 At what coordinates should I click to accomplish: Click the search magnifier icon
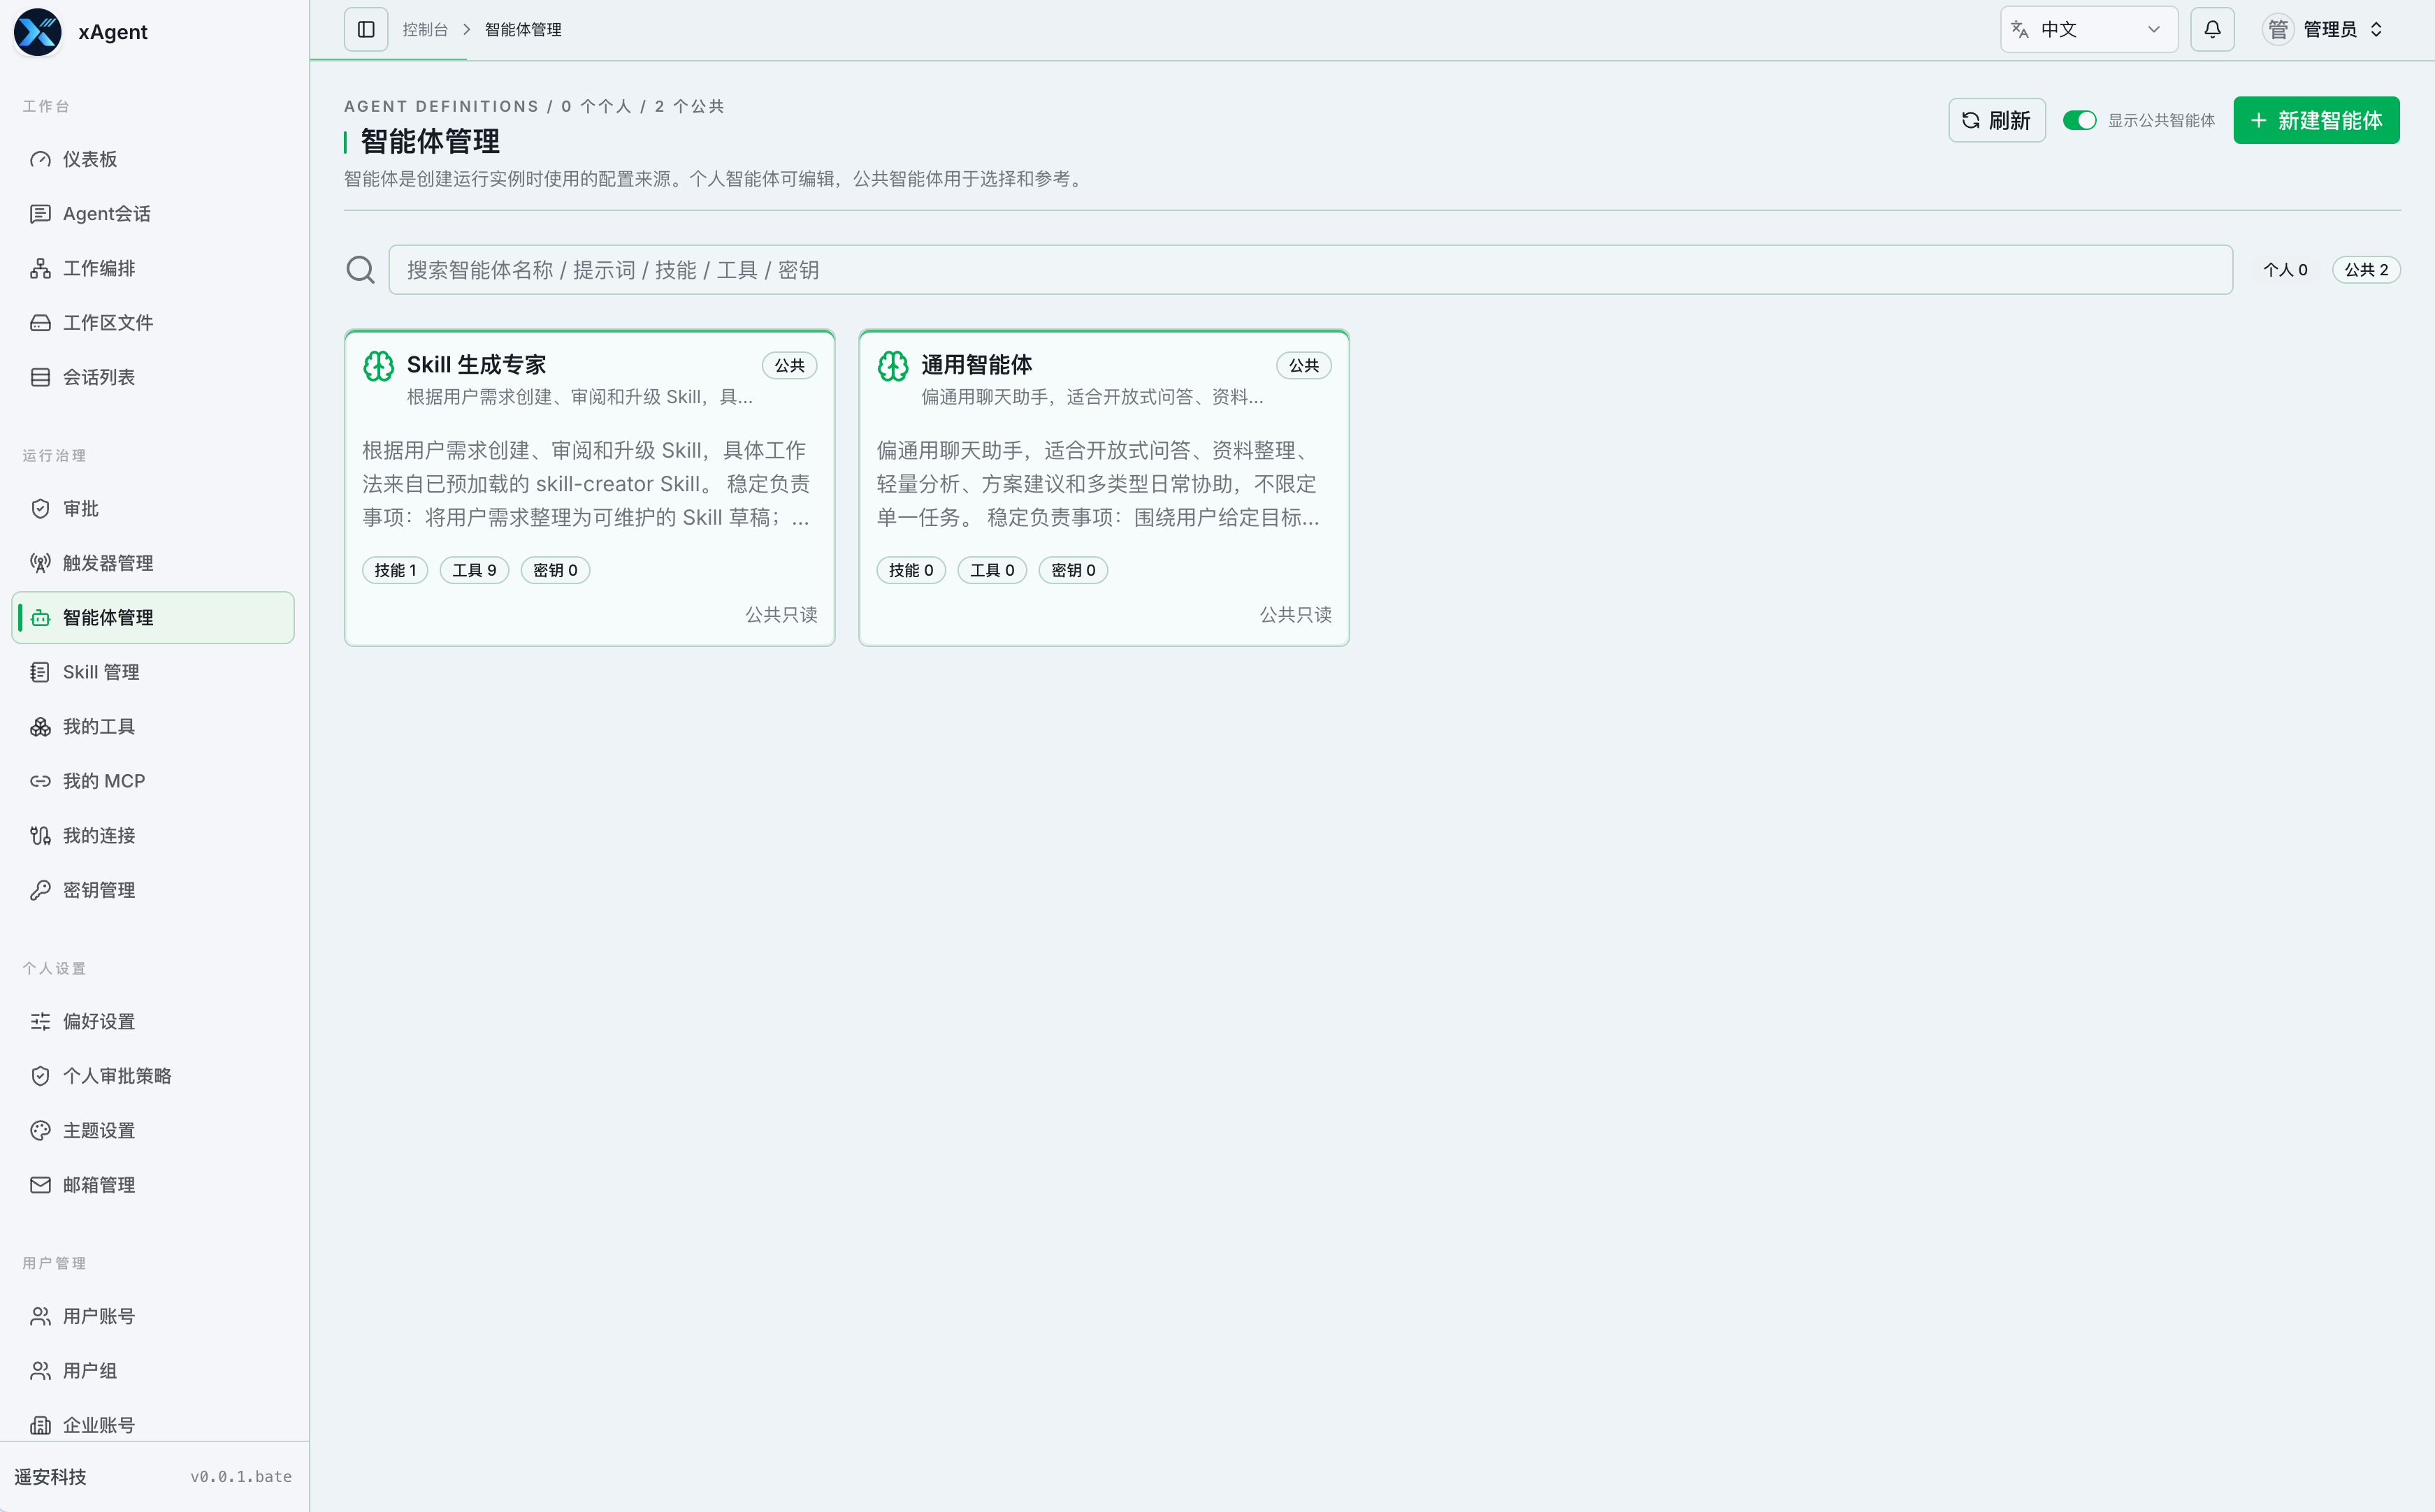click(x=360, y=270)
